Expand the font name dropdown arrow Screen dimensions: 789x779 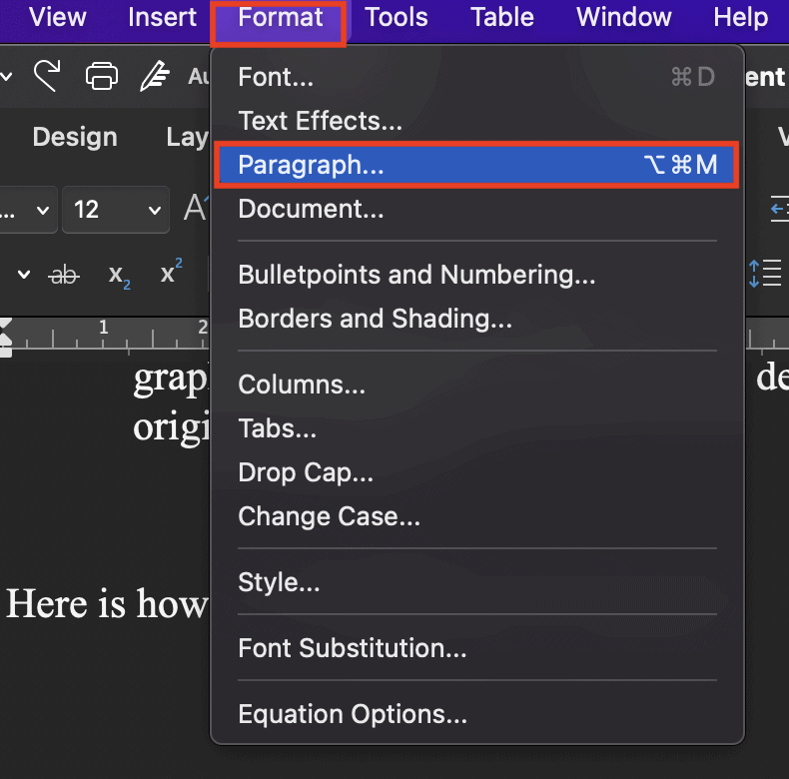[x=43, y=210]
